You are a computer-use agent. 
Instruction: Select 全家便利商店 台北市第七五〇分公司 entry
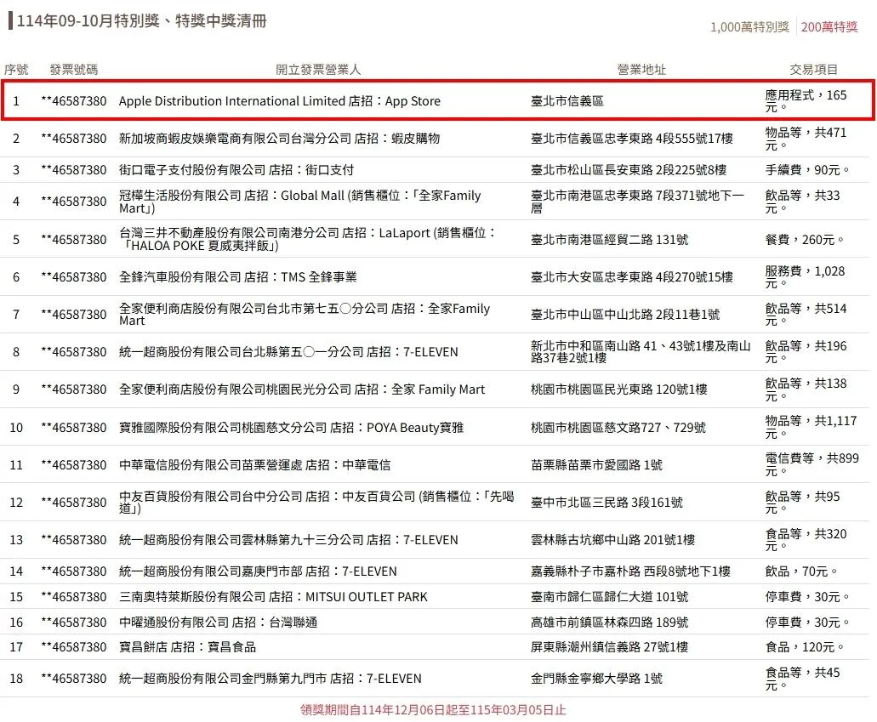pos(305,315)
